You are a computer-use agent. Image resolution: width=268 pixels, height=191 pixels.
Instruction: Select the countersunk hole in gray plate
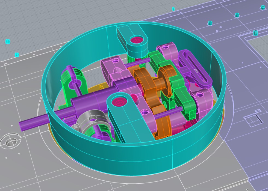pos(10,141)
